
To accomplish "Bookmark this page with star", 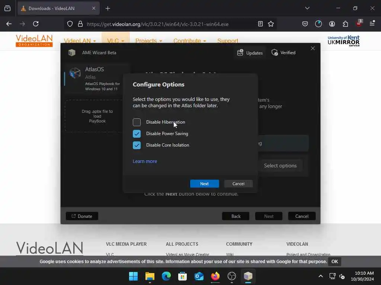I will 271,24.
